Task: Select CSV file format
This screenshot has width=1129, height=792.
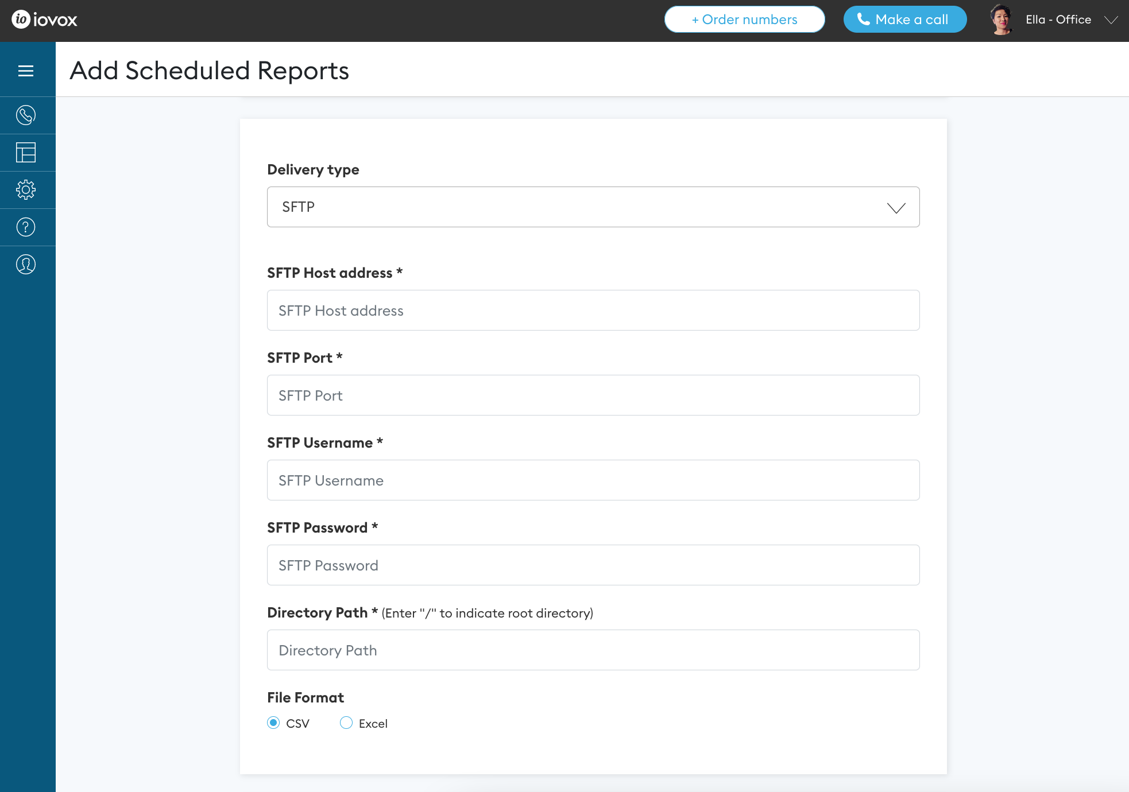Action: click(273, 723)
